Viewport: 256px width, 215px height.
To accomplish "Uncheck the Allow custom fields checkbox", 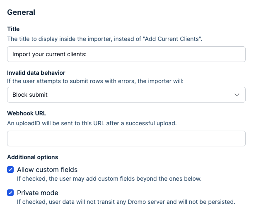I will point(10,170).
